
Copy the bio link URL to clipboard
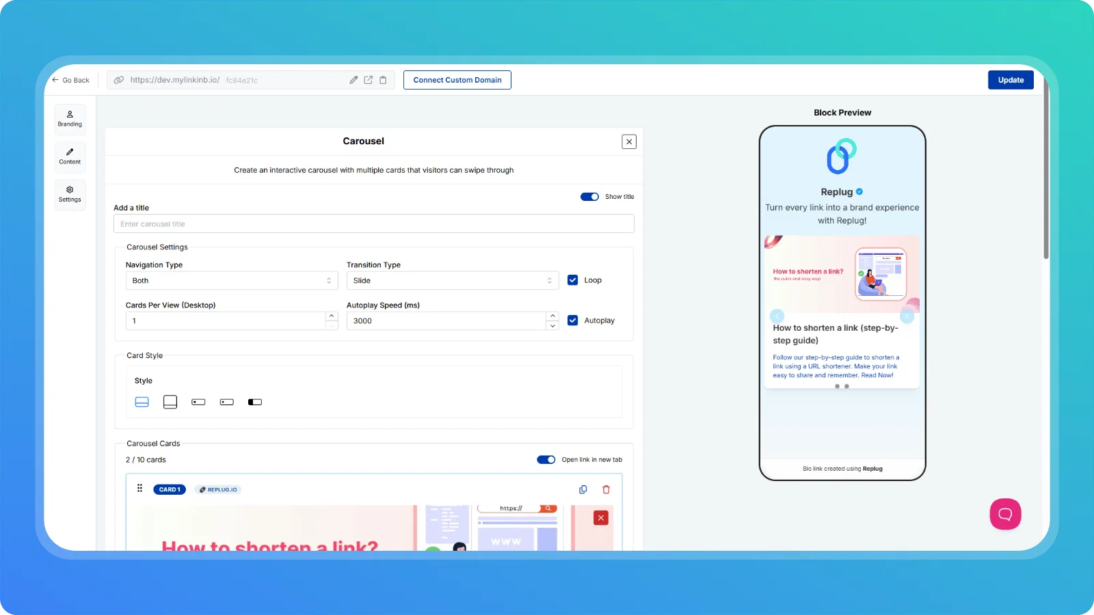click(383, 80)
